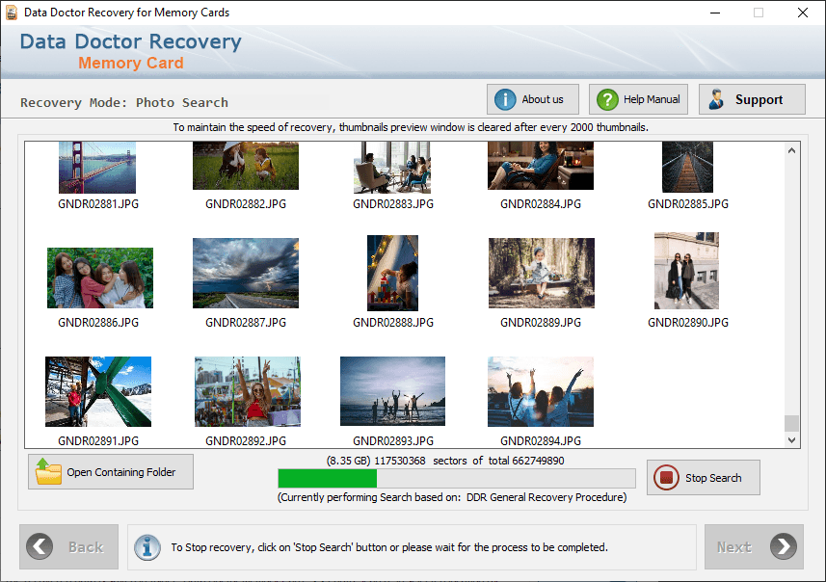Click the file name GNDR02889.JPG
Screen dimensions: 826x582
coord(541,323)
